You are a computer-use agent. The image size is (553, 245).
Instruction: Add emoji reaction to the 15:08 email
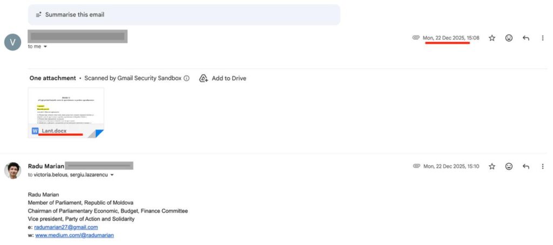click(509, 38)
